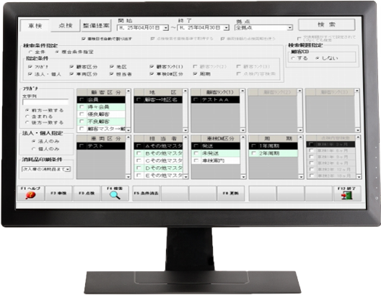The width and height of the screenshot is (381, 295).
Task: Open the 開始 date dropdown
Action: point(166,28)
